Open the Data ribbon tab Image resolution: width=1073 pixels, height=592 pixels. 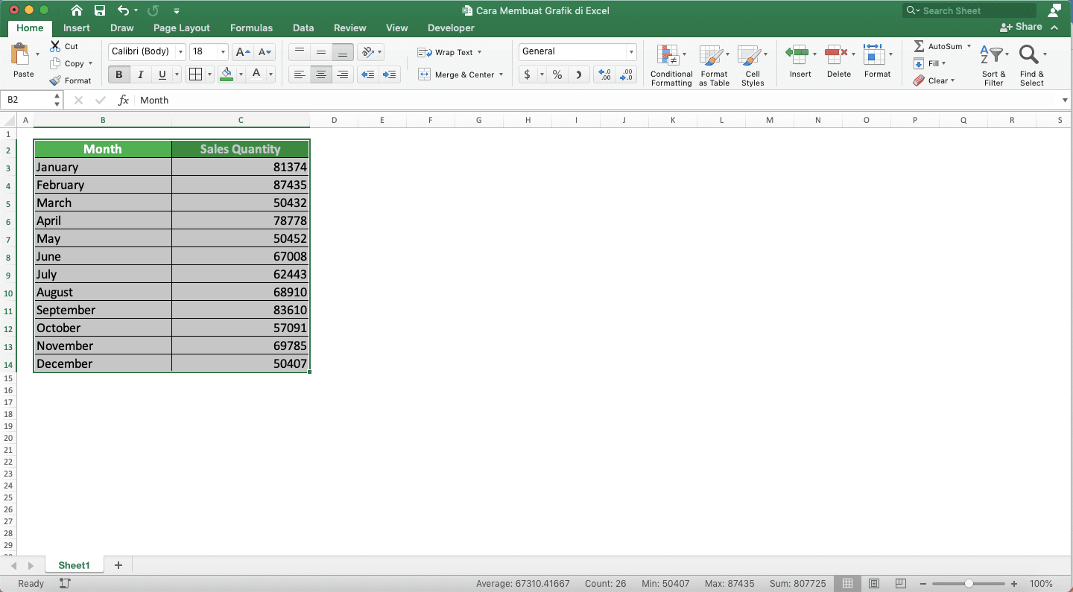303,28
